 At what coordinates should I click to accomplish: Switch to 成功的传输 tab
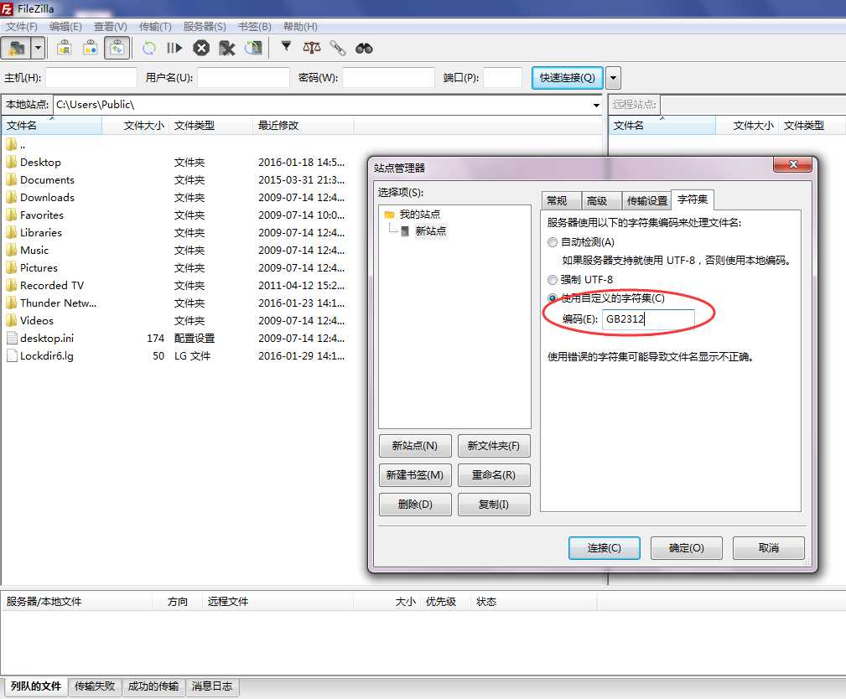coord(153,686)
